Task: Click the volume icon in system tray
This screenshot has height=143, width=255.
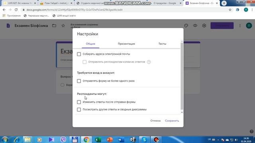Action: pos(236,140)
